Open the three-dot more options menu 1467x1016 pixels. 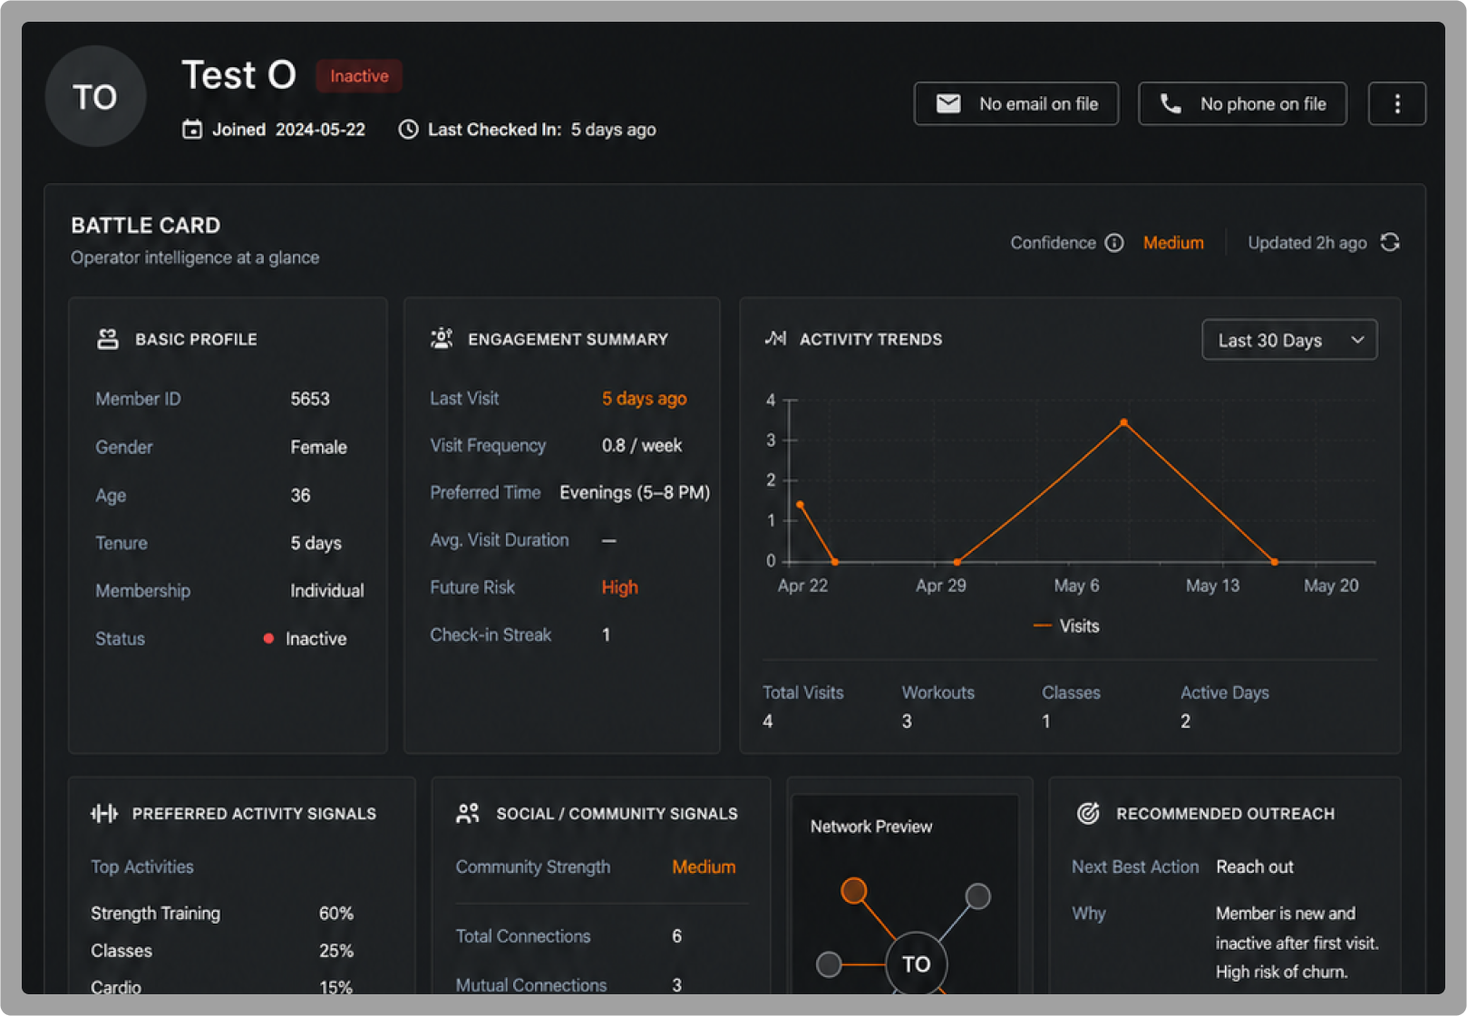(1396, 103)
